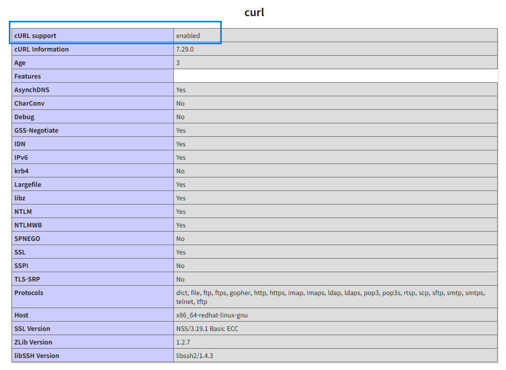Select the 'libz' row label

[20, 198]
